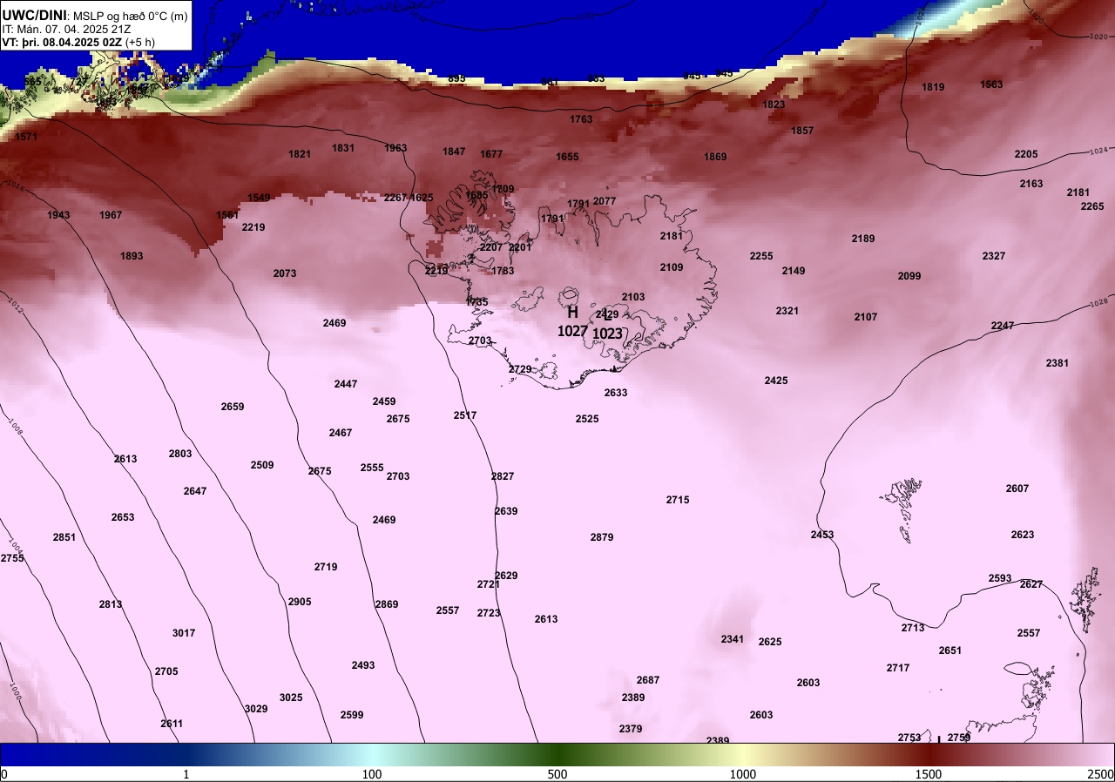Click the height value 2267
This screenshot has width=1115, height=782.
395,198
